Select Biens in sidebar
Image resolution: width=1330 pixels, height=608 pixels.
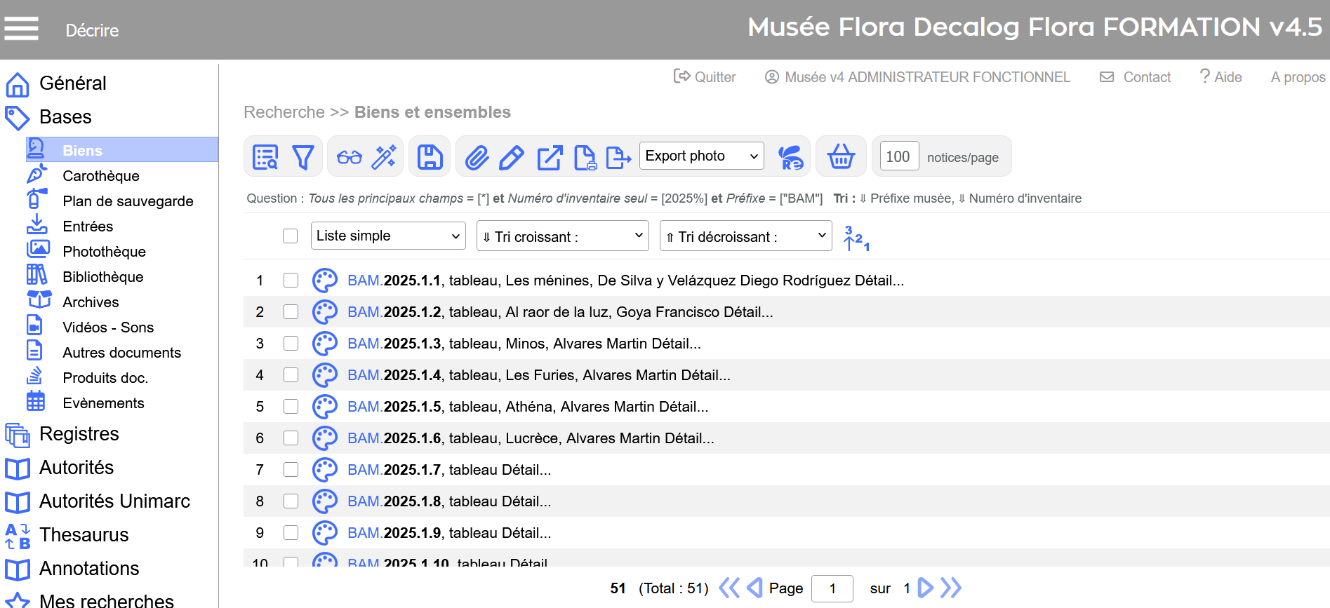click(122, 150)
